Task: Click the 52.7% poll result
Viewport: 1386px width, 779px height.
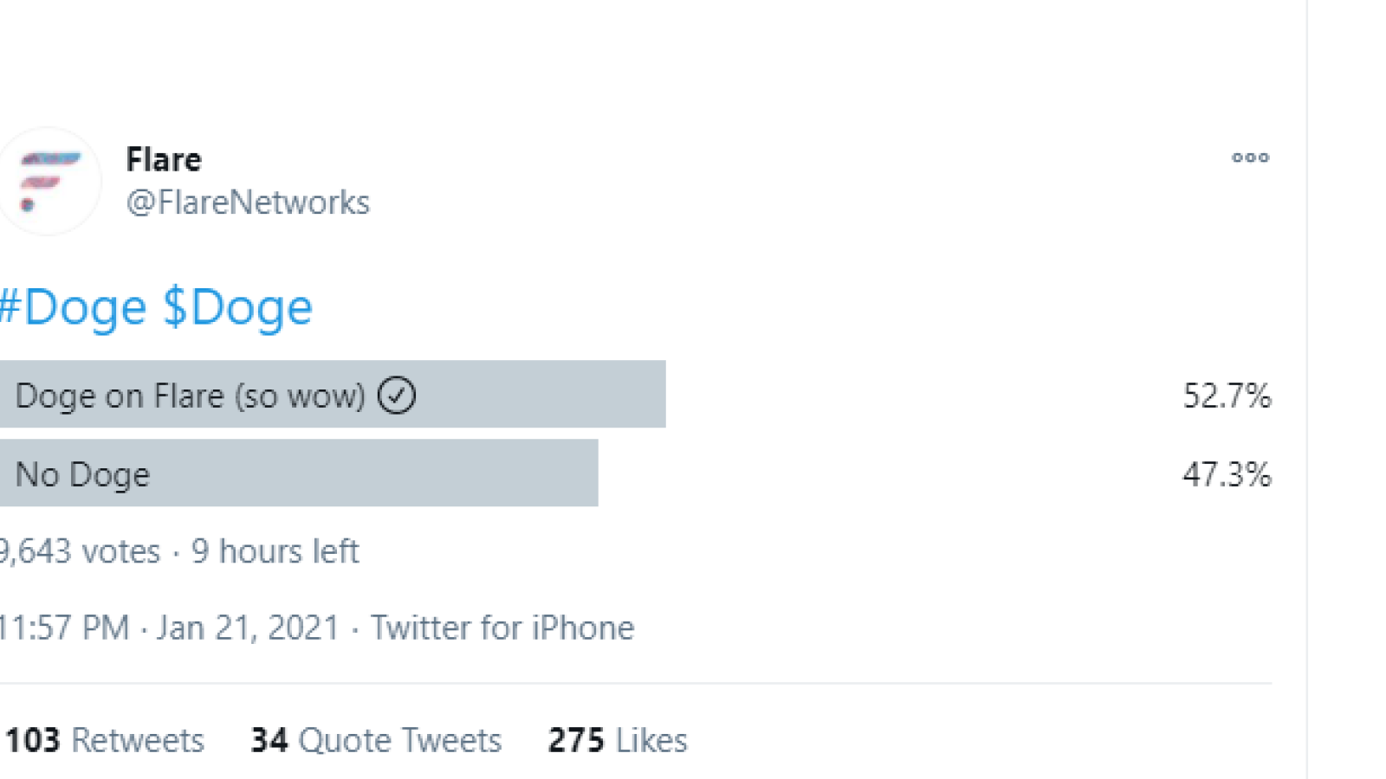Action: click(x=1227, y=396)
